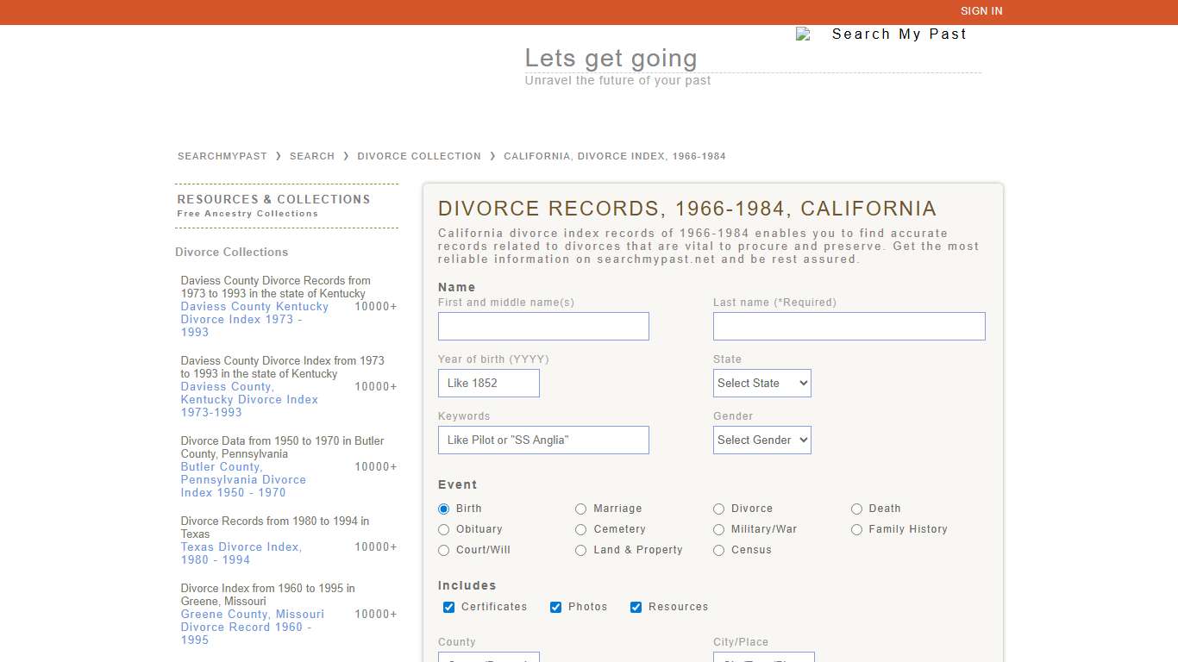Select the Marriage radio button

tap(580, 509)
